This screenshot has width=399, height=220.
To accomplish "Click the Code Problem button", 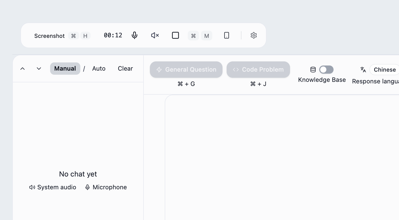I will pos(258,70).
